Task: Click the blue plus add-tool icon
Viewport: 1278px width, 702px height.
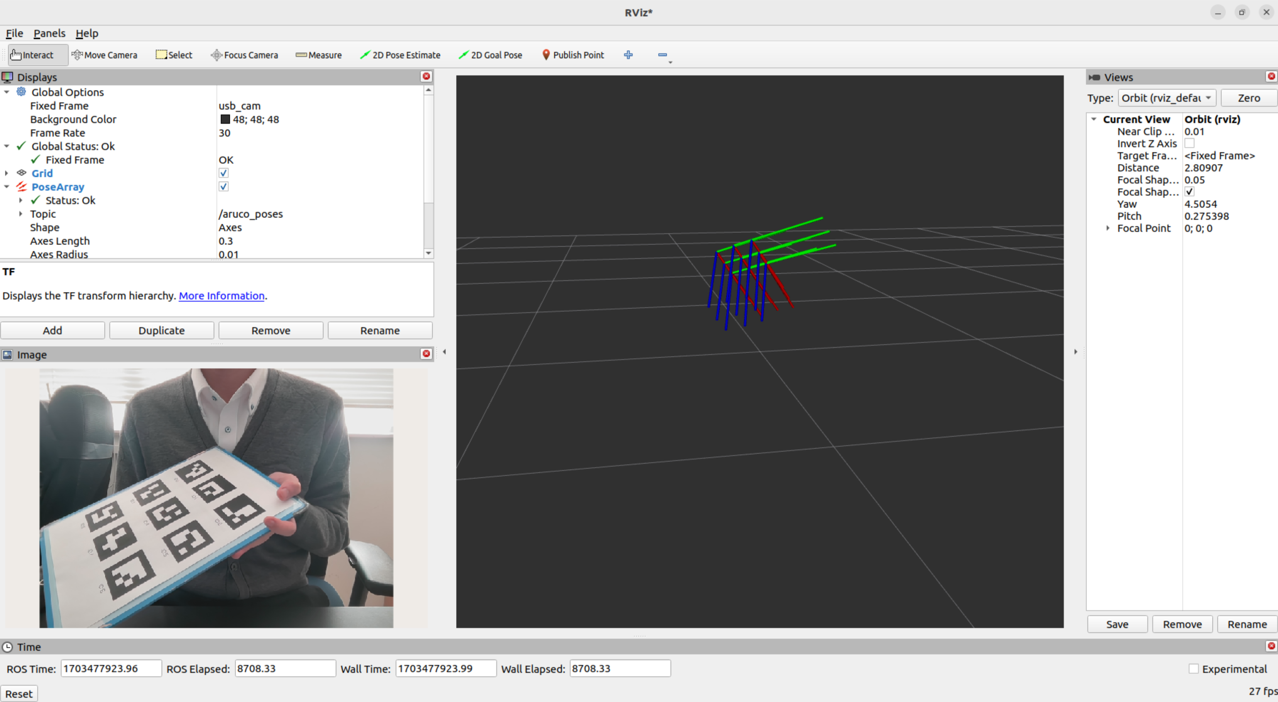Action: pyautogui.click(x=628, y=55)
